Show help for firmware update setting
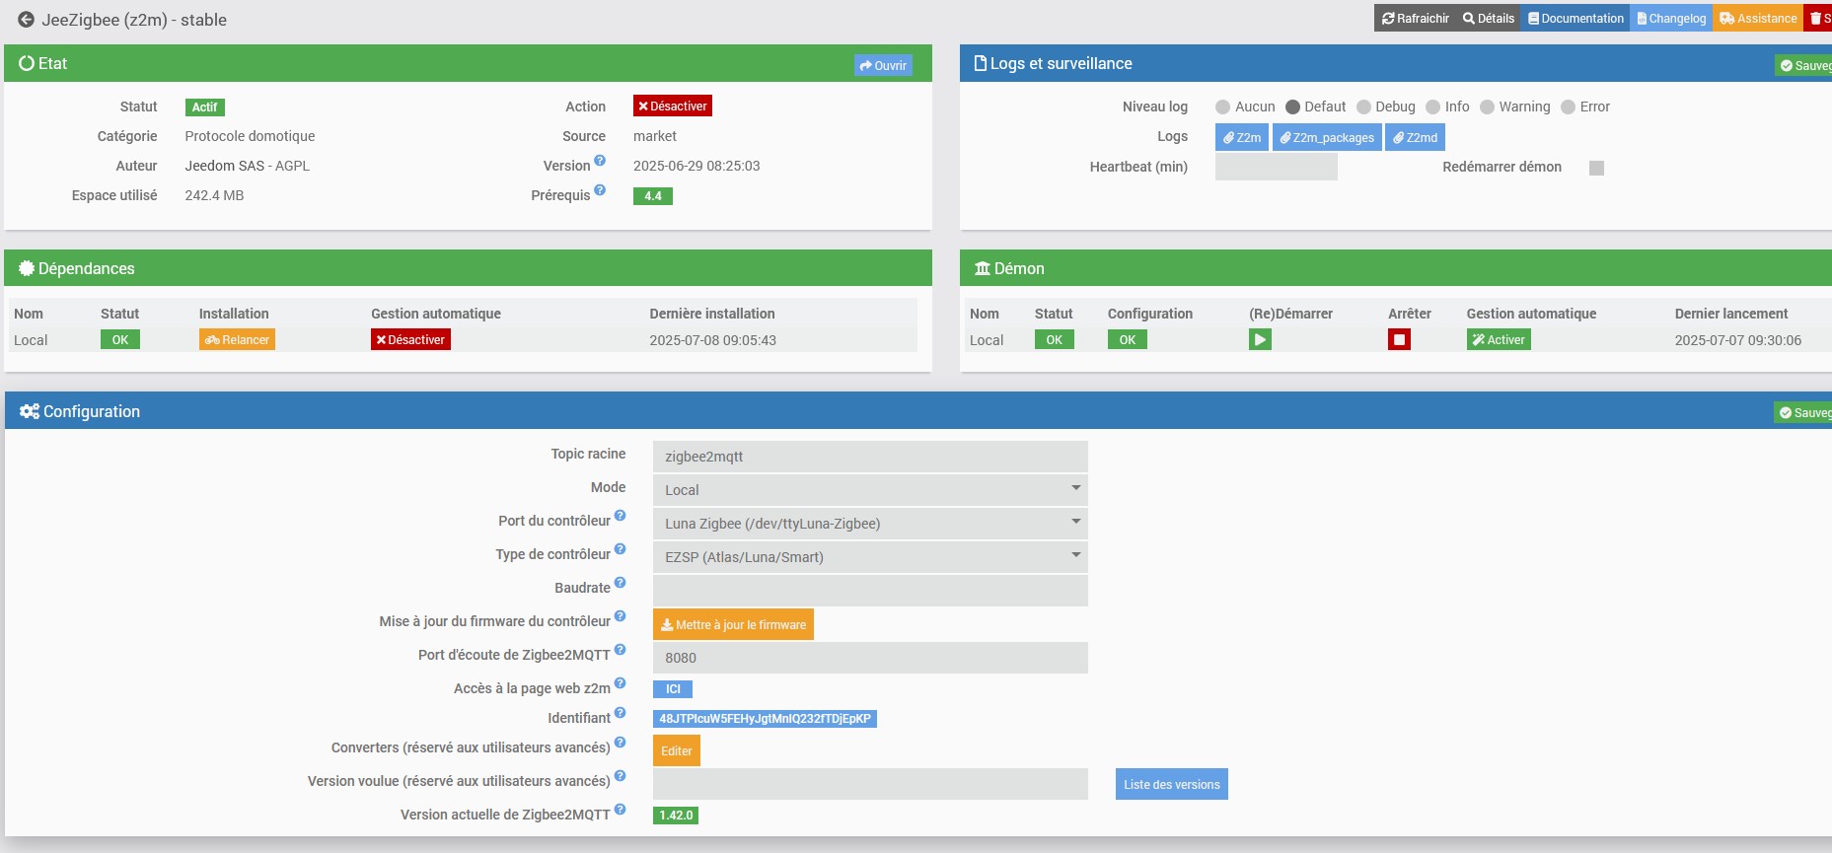The width and height of the screenshot is (1832, 853). click(x=621, y=616)
